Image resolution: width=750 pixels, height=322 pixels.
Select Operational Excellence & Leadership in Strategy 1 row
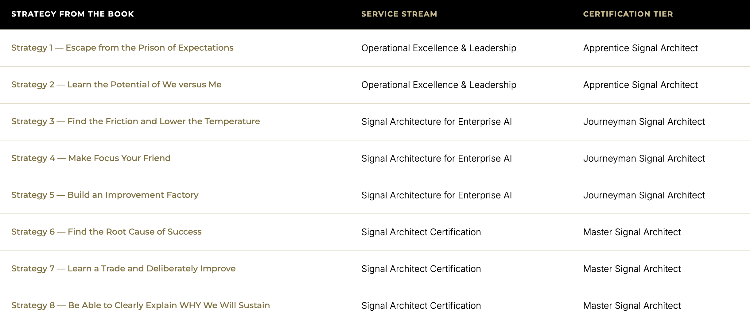tap(439, 48)
